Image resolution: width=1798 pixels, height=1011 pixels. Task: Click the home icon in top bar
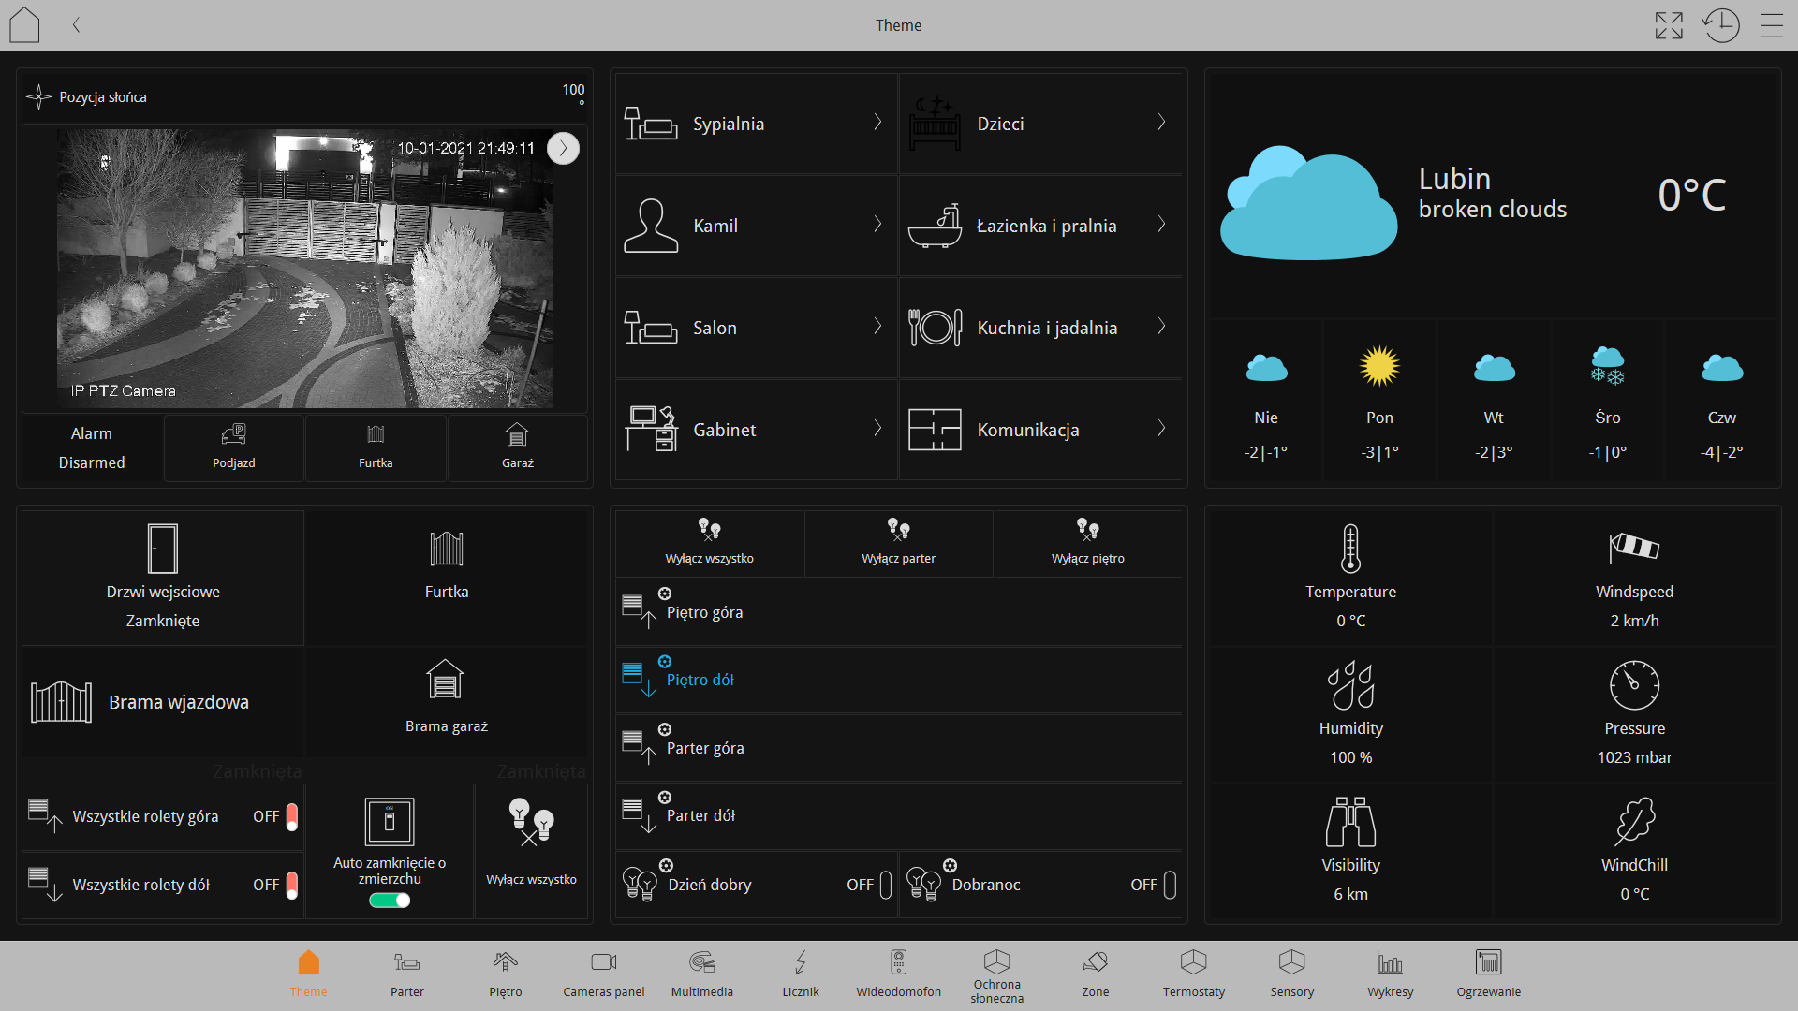tap(24, 25)
